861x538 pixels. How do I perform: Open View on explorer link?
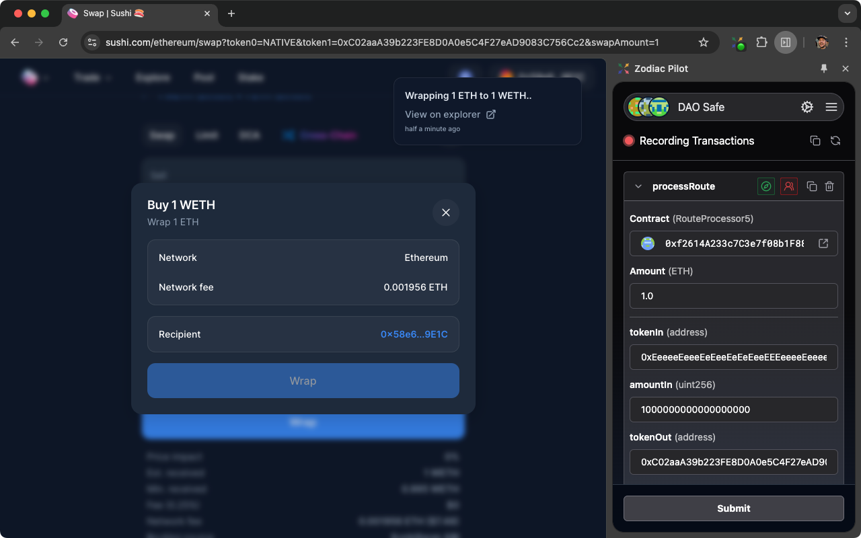coord(443,114)
